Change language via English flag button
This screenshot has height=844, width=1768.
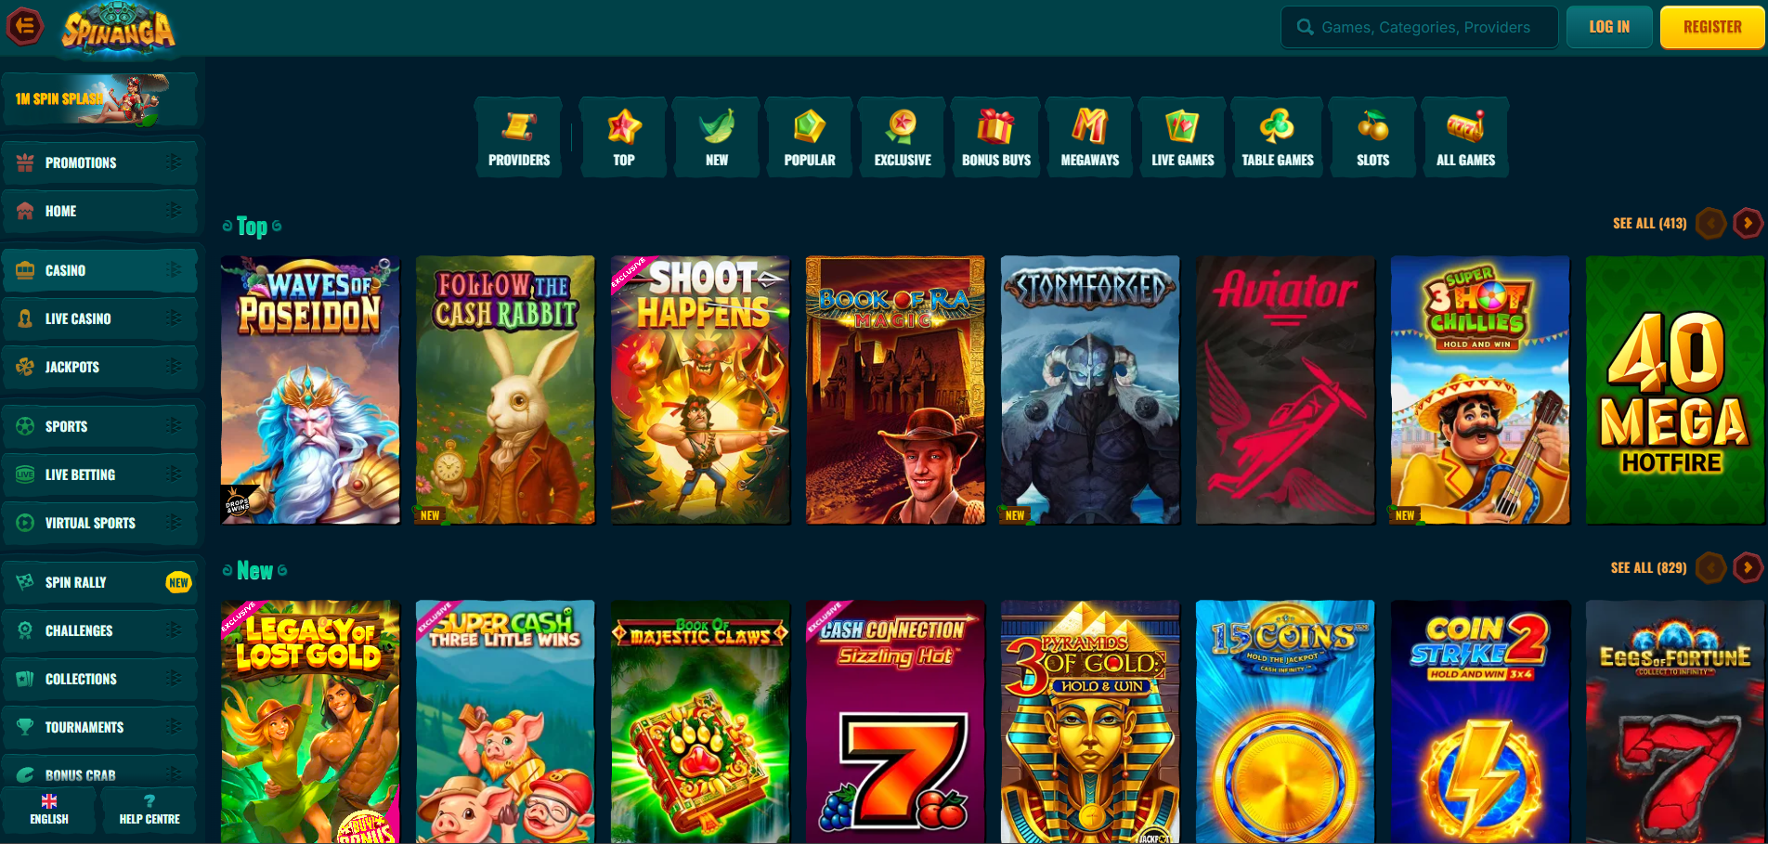click(49, 810)
